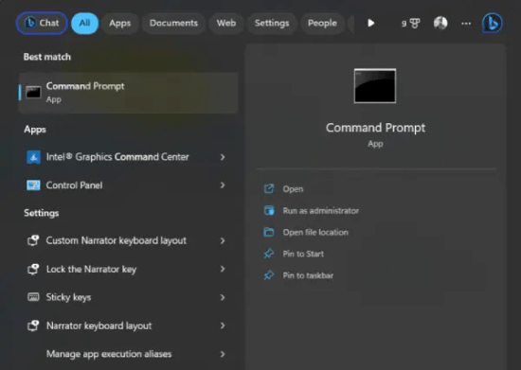This screenshot has height=370, width=521.
Task: Switch to the Web filter tab
Action: pos(226,24)
